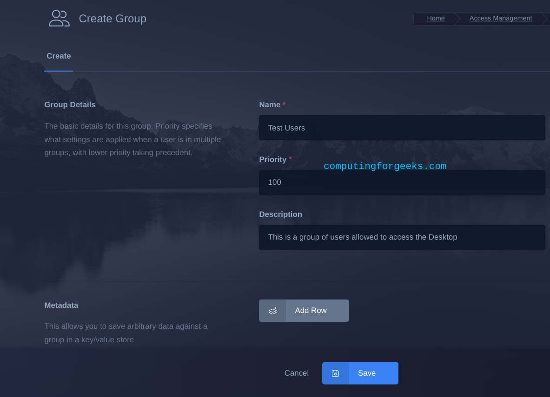Select the Priority input showing 100
This screenshot has height=397, width=550.
[402, 182]
